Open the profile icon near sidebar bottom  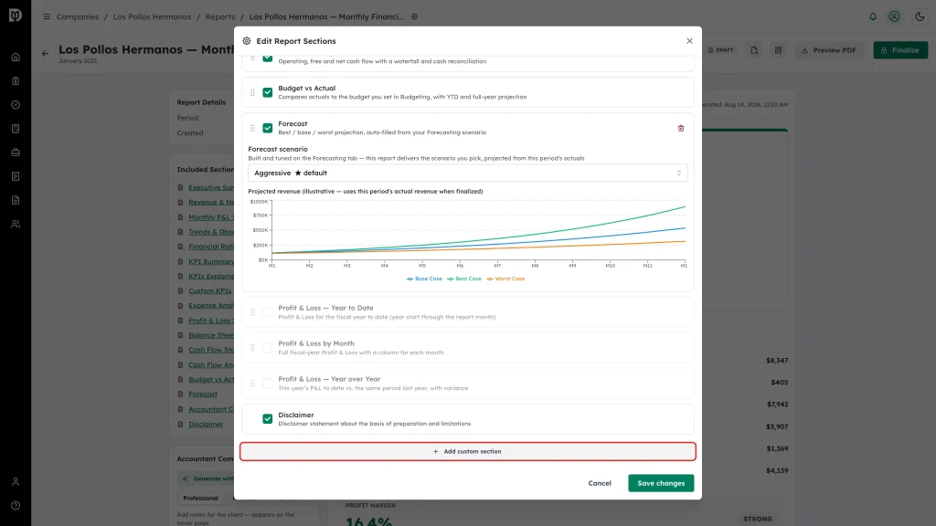pos(16,482)
